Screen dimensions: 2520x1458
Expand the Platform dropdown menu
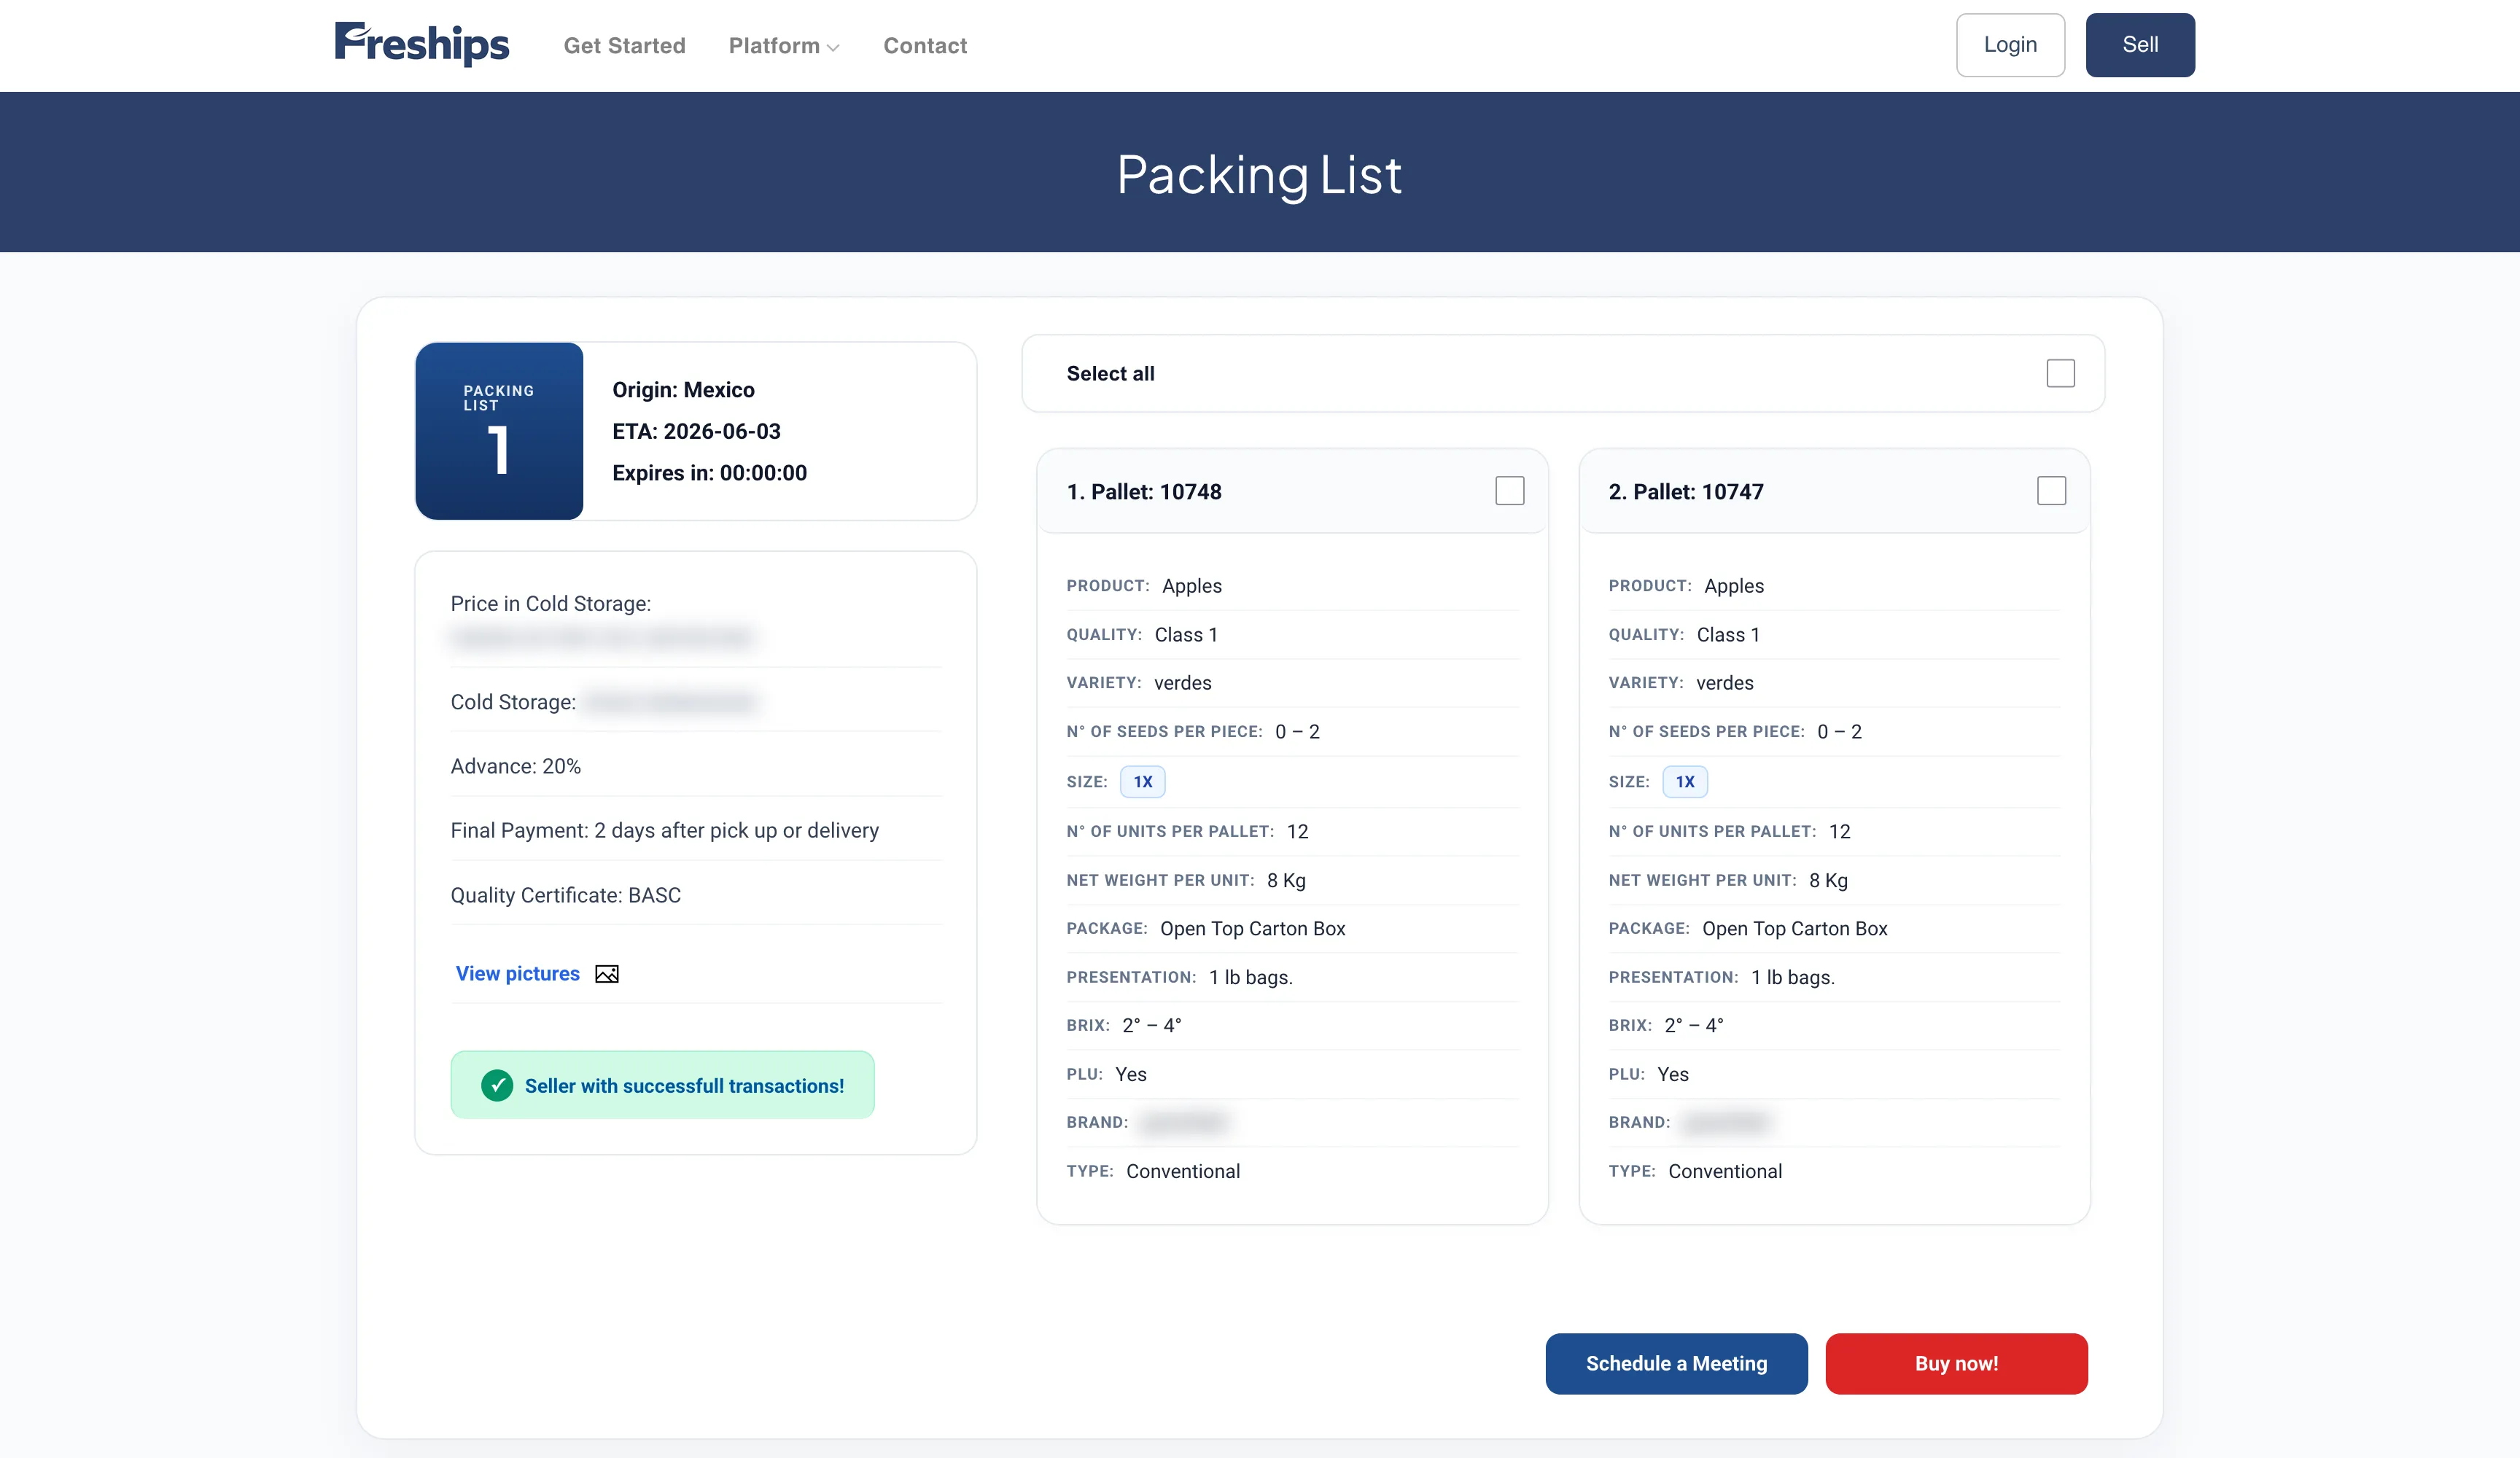pos(784,46)
